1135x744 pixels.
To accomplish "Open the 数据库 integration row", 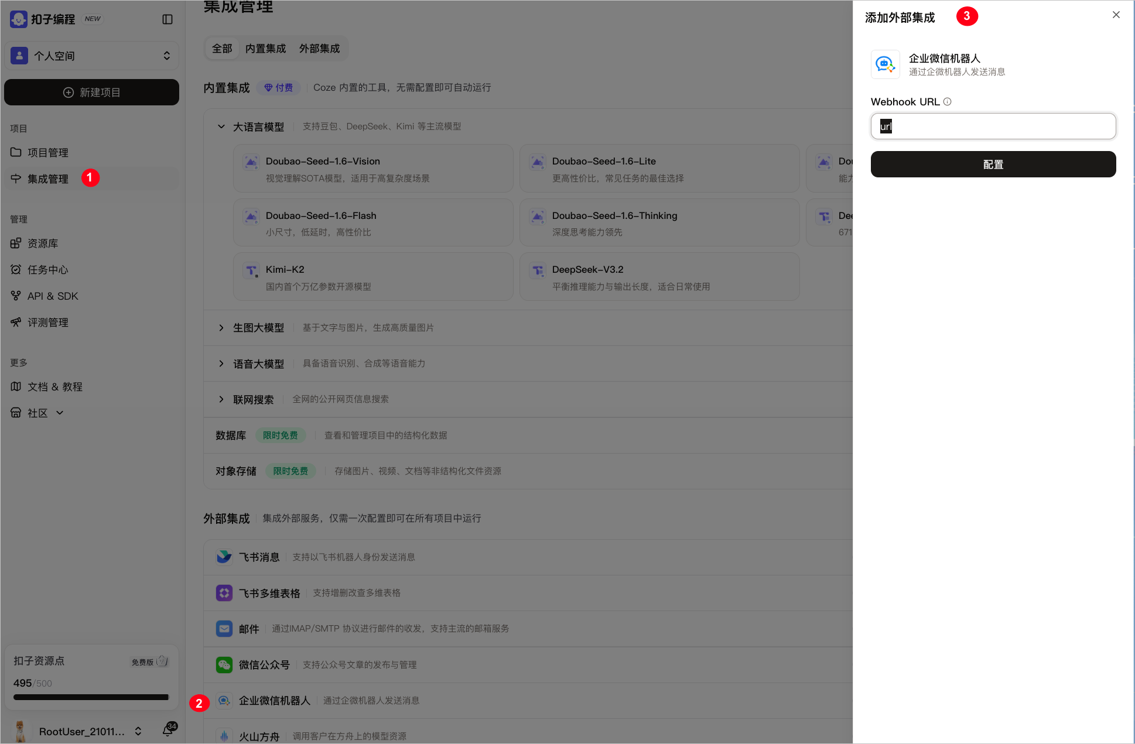I will coord(528,436).
